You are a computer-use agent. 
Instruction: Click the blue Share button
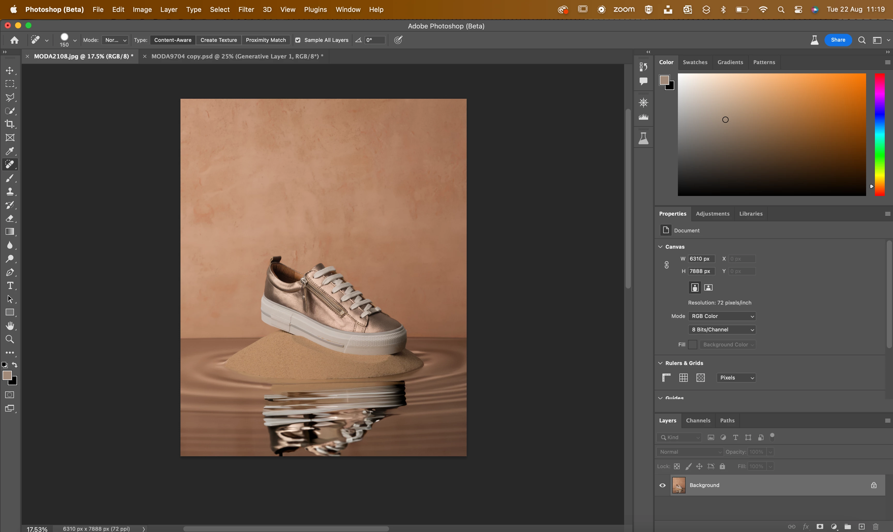(838, 40)
